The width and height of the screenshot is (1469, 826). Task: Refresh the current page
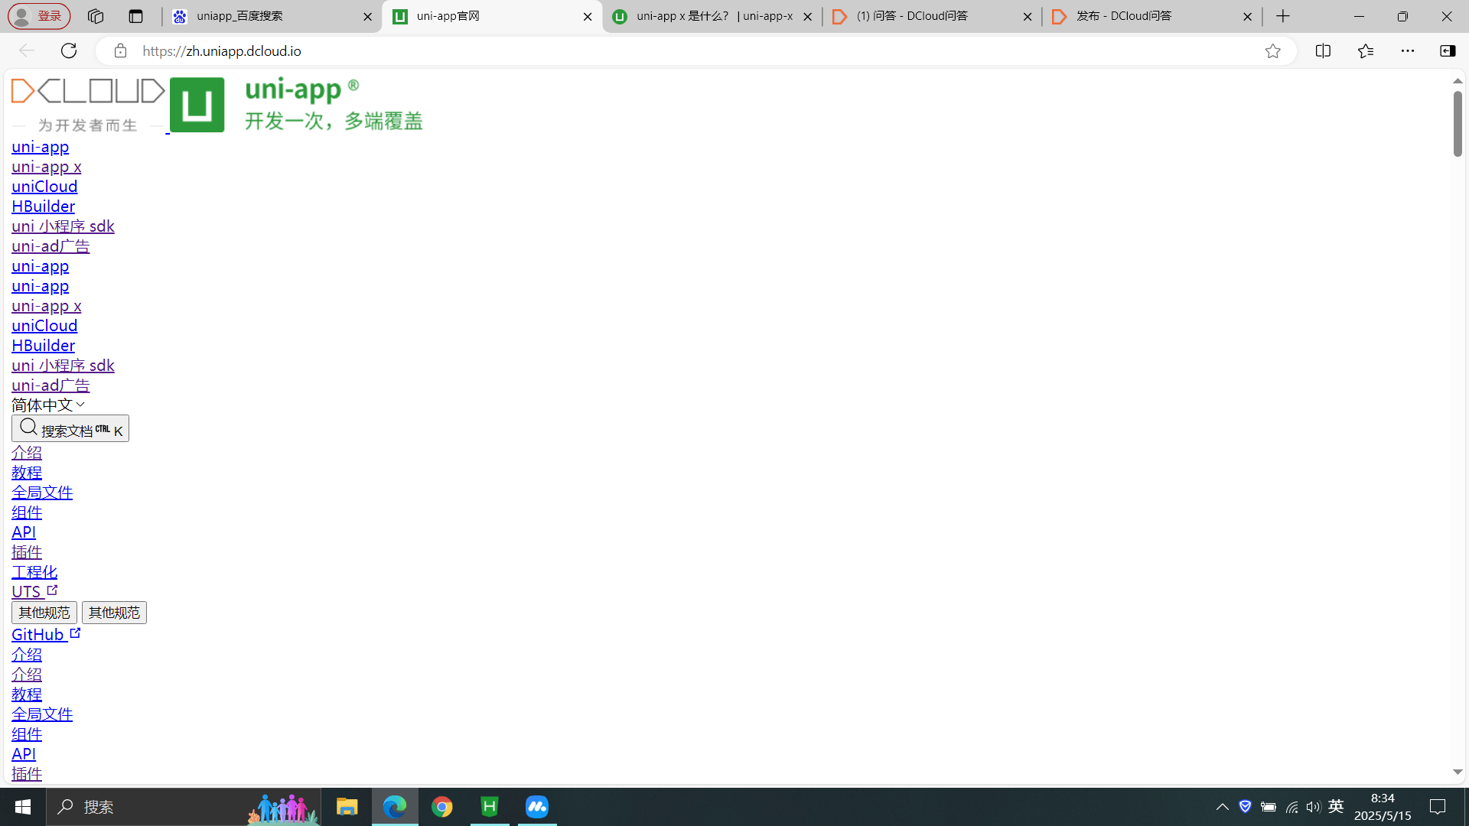pyautogui.click(x=69, y=50)
